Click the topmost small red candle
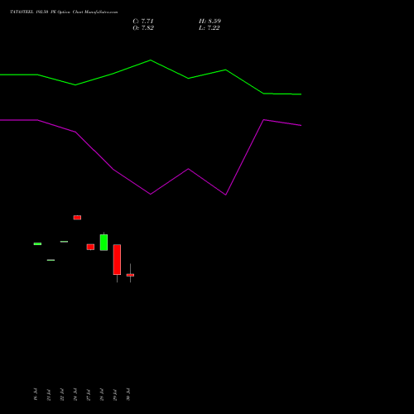Screen dimensions: 414x414 pyautogui.click(x=77, y=218)
